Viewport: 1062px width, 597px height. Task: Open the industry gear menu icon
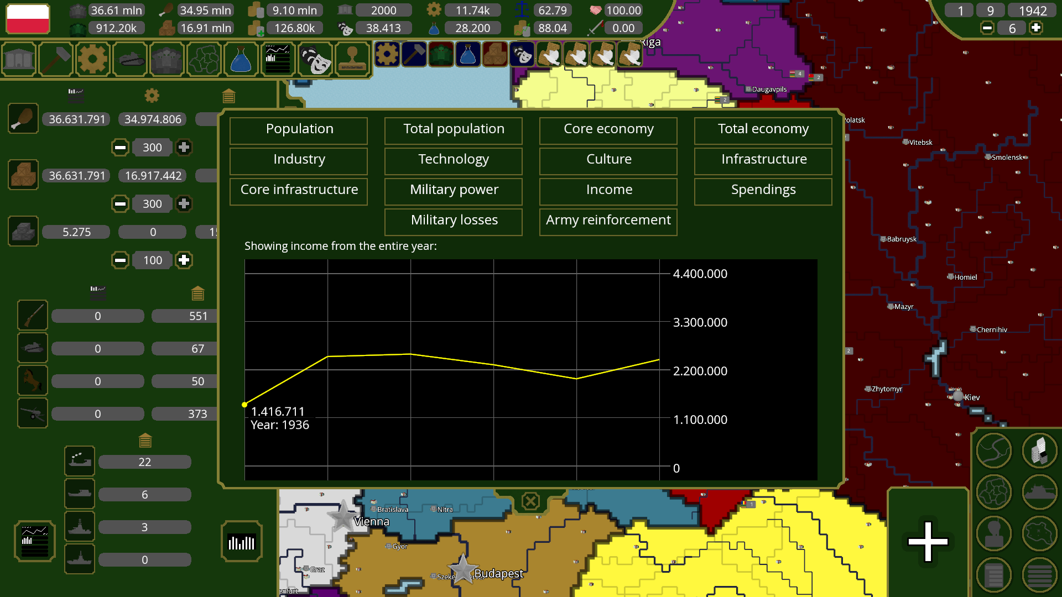point(92,59)
